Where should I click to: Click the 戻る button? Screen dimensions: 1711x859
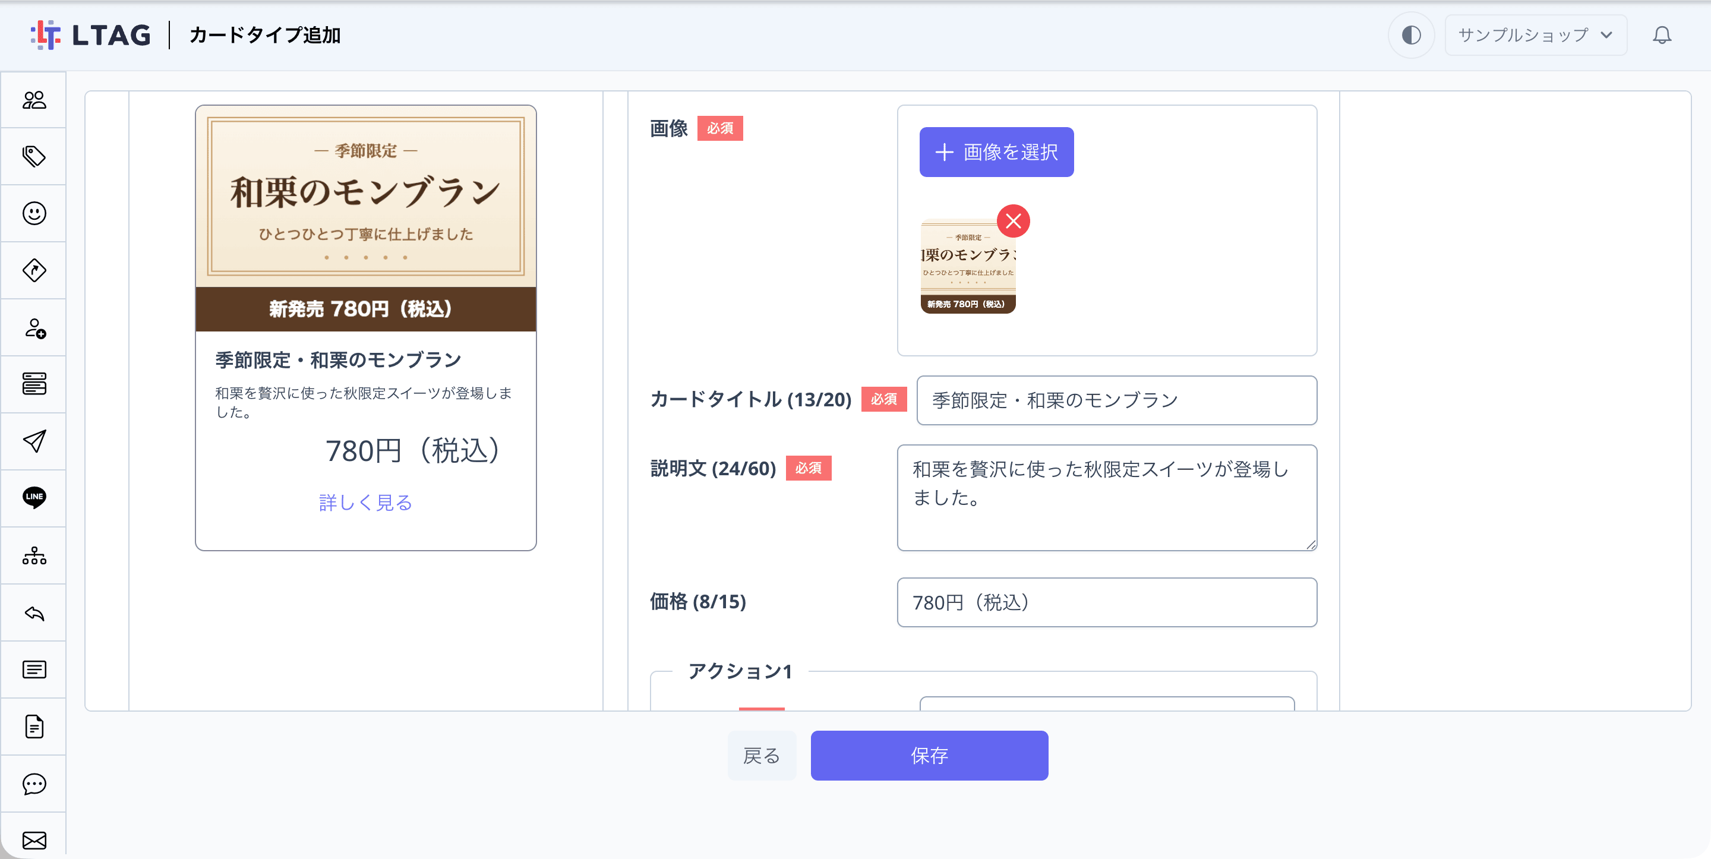(x=761, y=756)
